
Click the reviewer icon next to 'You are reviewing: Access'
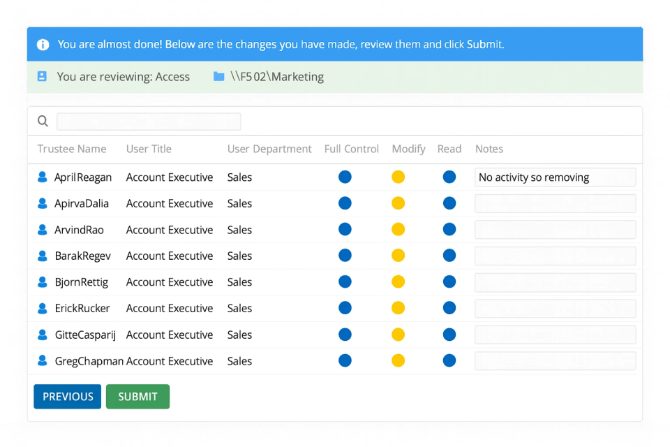41,77
